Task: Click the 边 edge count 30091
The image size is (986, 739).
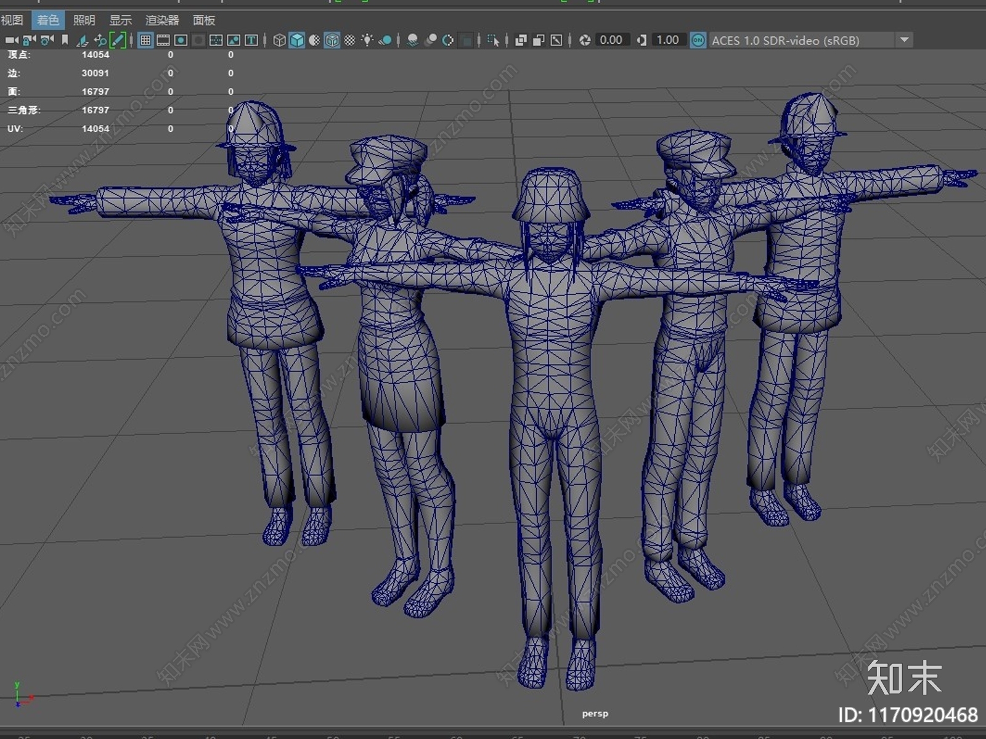Action: [96, 73]
